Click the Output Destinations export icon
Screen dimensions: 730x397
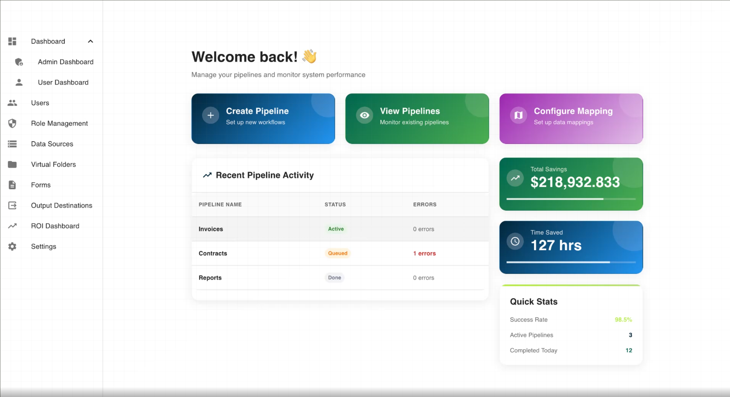(x=12, y=205)
